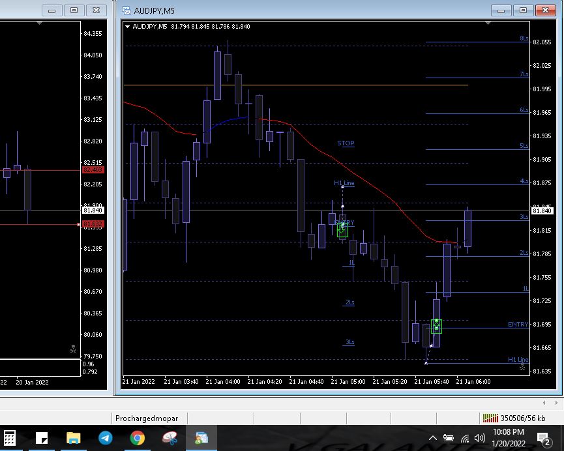Show hidden tray icons chevron
564x451 pixels.
(433, 438)
